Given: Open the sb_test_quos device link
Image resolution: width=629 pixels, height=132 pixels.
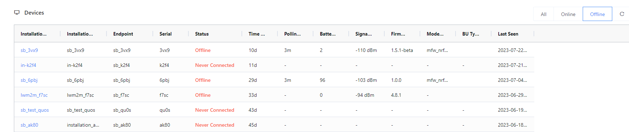Looking at the screenshot, I should pos(35,110).
